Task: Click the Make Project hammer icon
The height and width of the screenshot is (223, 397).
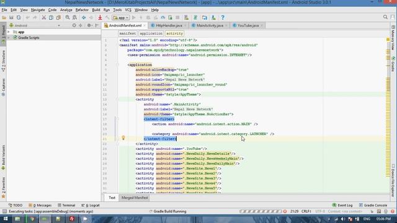Action: (x=107, y=17)
